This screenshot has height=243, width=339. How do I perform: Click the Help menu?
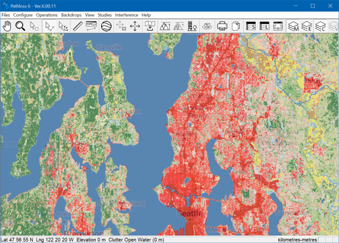pyautogui.click(x=146, y=15)
